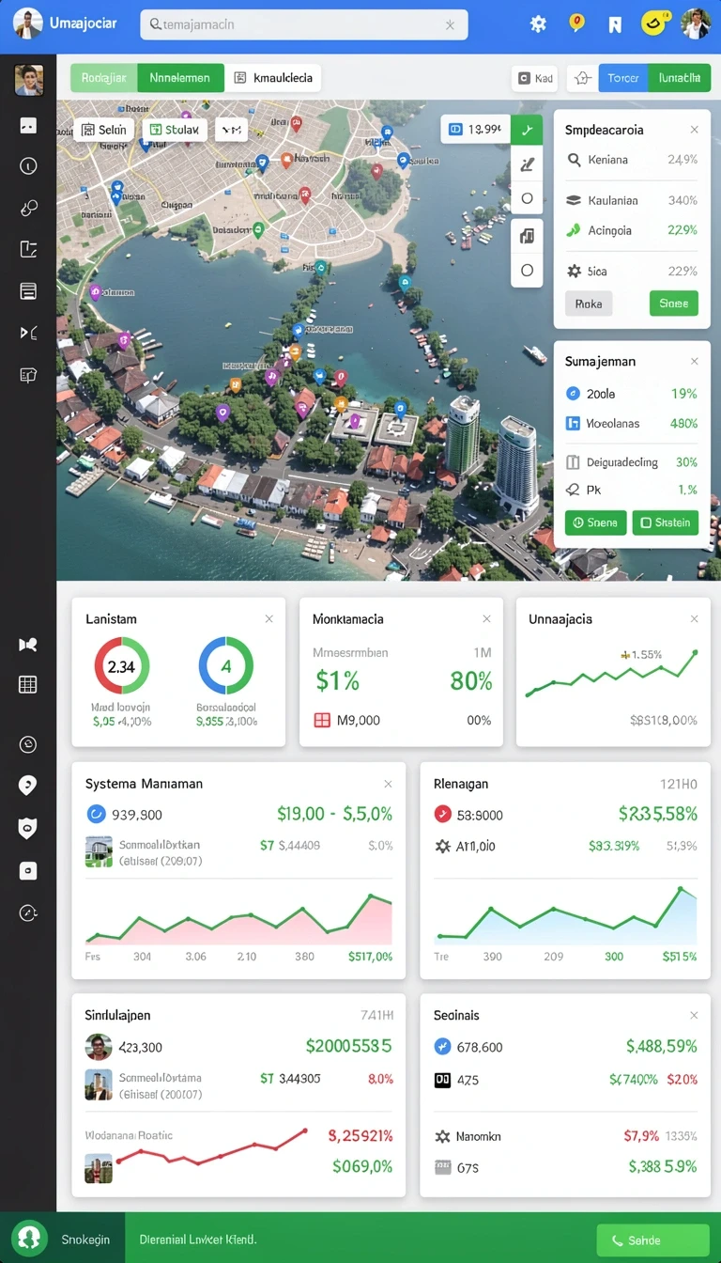Close the Monktamacia card
721x1263 pixels.
pyautogui.click(x=486, y=619)
